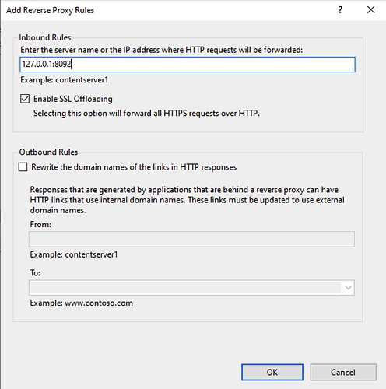
Task: Click the To: label above combo box
Action: pyautogui.click(x=35, y=273)
